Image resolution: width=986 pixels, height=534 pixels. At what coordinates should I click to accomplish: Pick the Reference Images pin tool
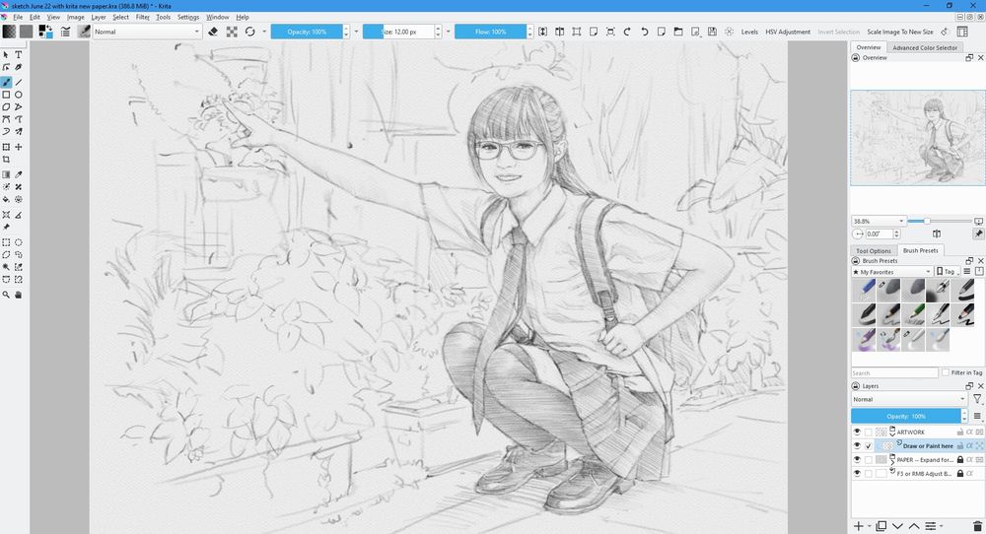point(6,227)
